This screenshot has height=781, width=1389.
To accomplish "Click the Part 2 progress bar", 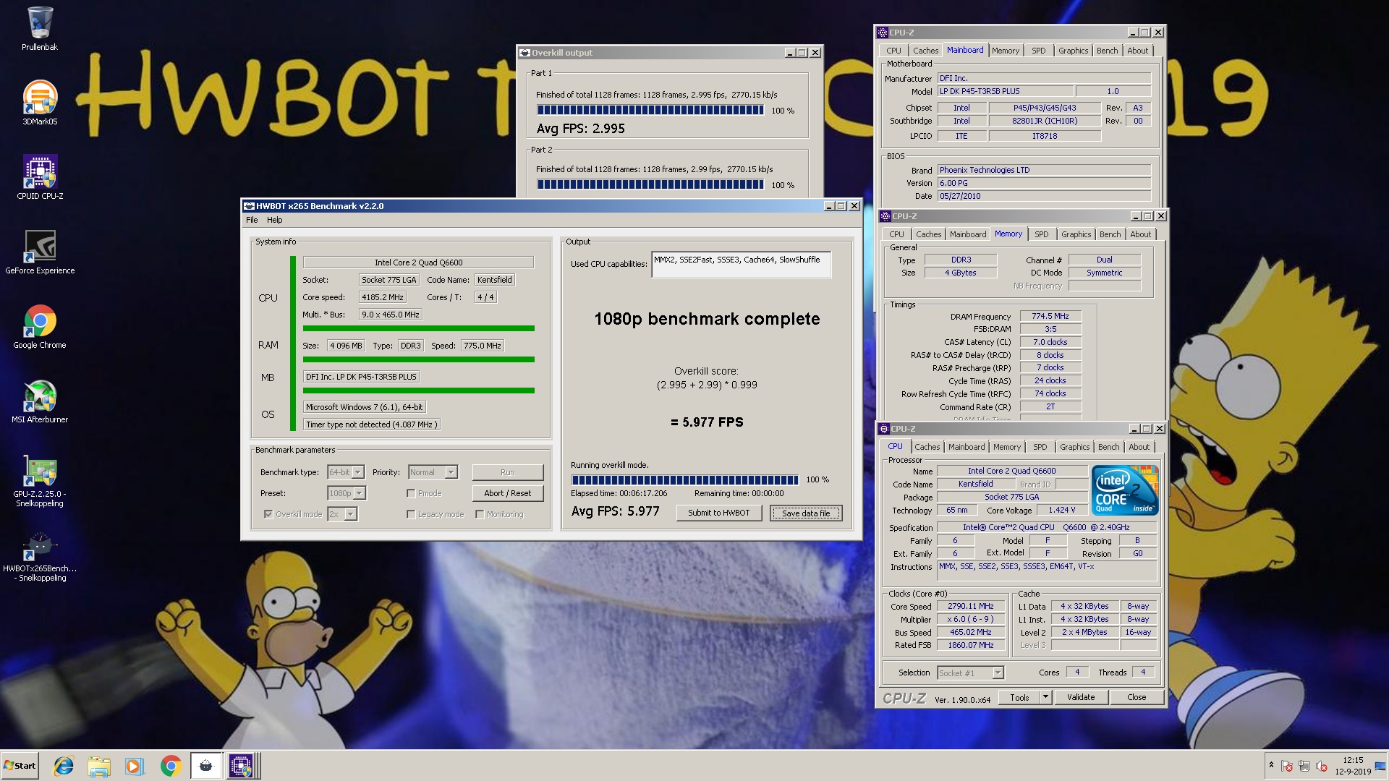I will [650, 184].
